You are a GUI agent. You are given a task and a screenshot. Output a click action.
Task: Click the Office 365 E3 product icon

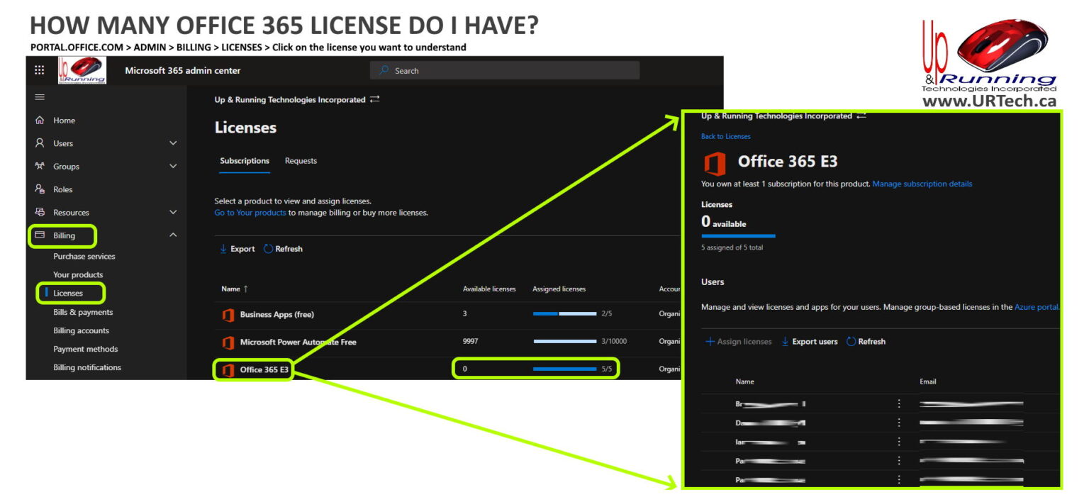[228, 369]
